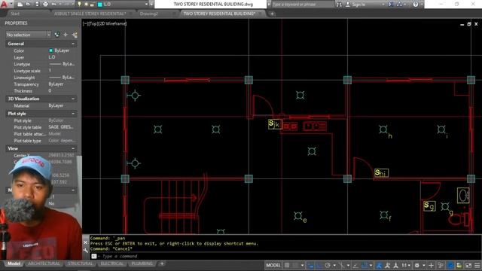The height and width of the screenshot is (271, 482).
Task: Click the cyan layer color swatch for L.O
Action: [x=99, y=5]
